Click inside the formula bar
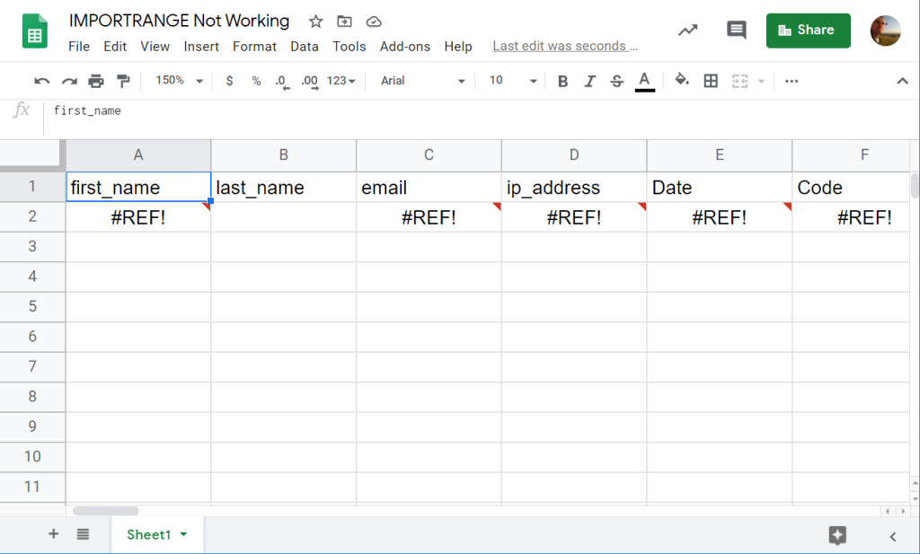 pyautogui.click(x=270, y=111)
